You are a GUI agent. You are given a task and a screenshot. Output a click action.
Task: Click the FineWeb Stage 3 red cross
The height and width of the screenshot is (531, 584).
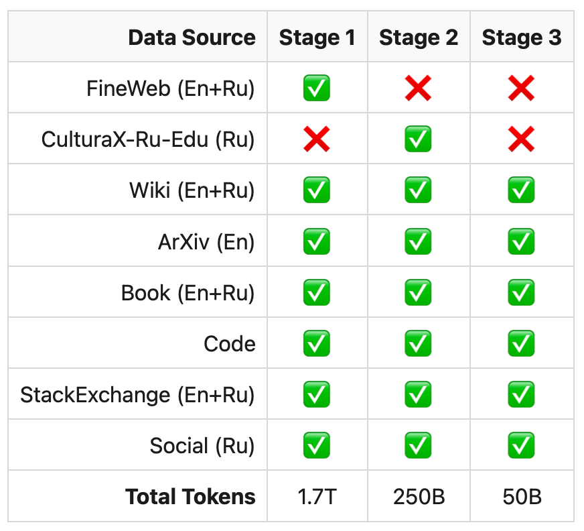(521, 88)
